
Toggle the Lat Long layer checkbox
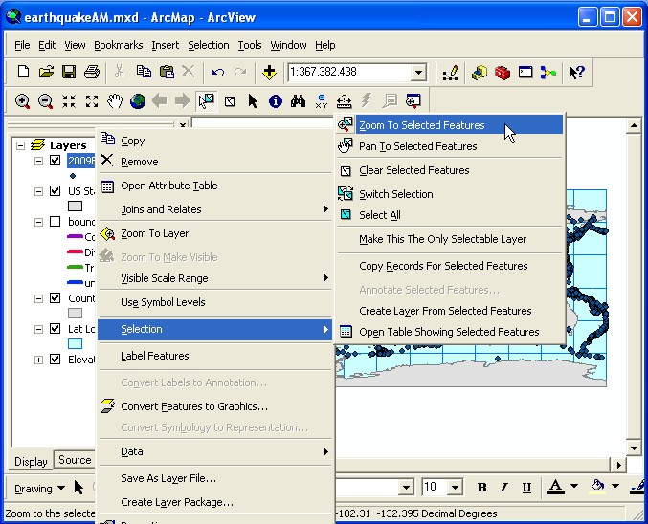tap(55, 329)
